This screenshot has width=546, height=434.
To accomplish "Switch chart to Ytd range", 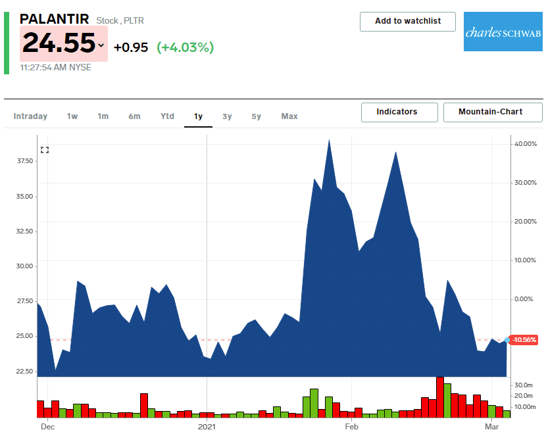I will tap(168, 116).
